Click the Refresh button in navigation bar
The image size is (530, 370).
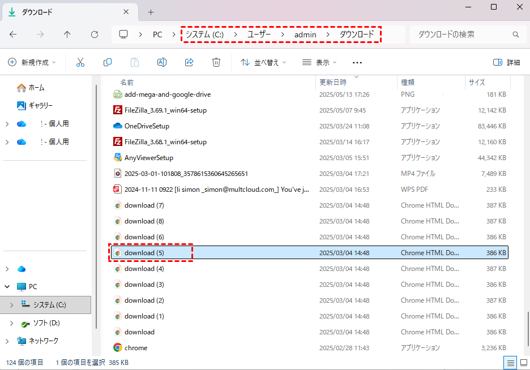click(95, 35)
